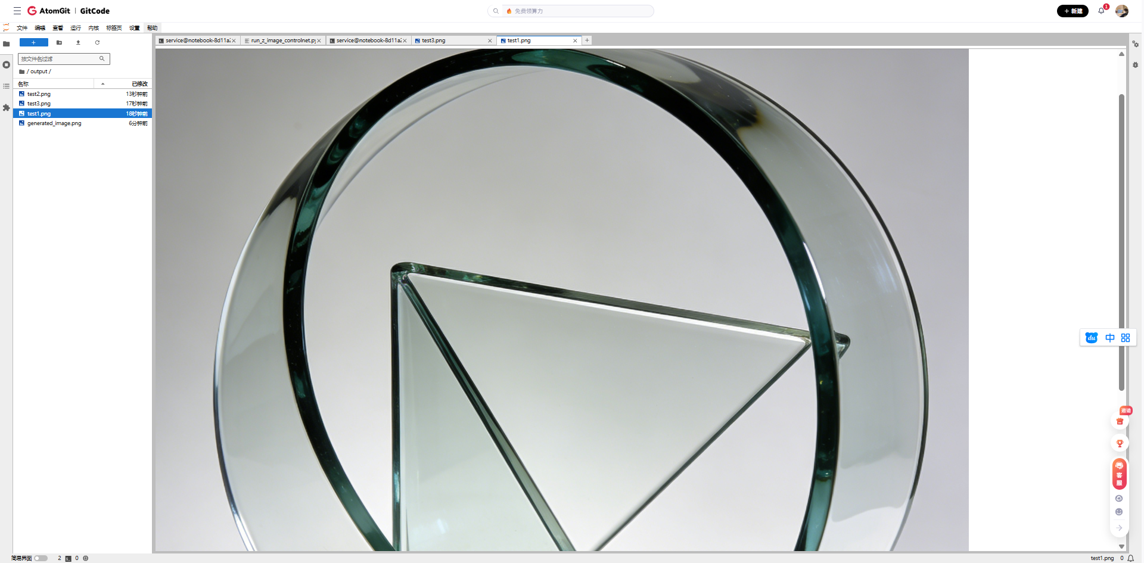Click the trophy icon

1120,443
